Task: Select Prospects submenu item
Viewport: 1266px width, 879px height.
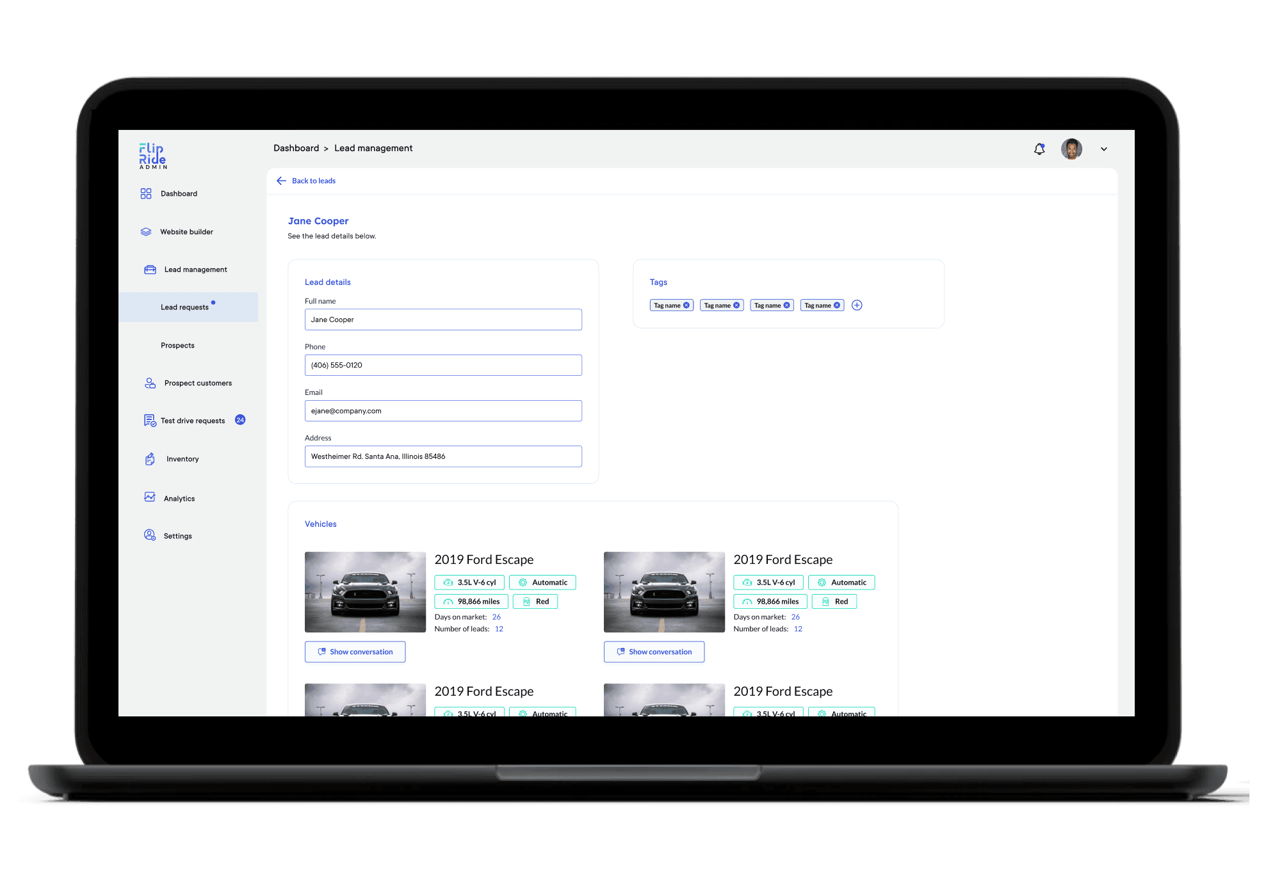Action: click(177, 345)
